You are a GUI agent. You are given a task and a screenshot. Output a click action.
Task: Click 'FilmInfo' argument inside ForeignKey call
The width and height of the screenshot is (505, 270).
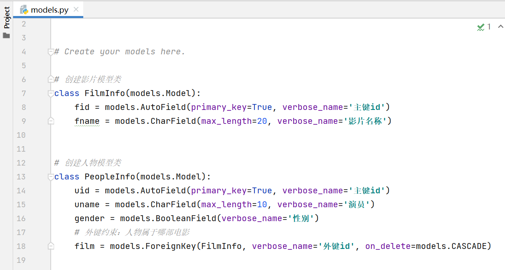point(221,246)
